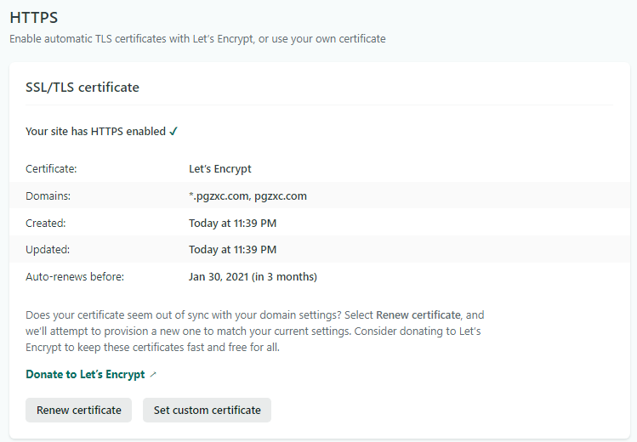Click the Domains: row label
637x442 pixels.
click(48, 196)
